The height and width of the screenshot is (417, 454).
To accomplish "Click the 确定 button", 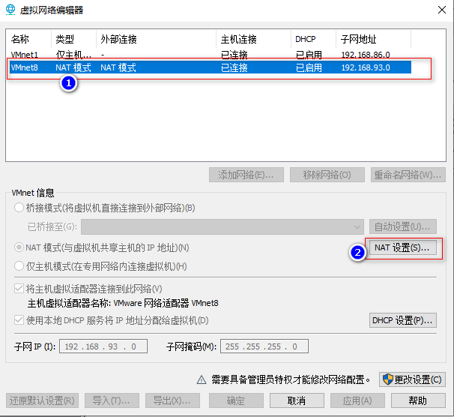I will [x=236, y=400].
